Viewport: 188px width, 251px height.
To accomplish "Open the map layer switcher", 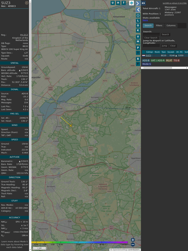I will pos(132,3).
